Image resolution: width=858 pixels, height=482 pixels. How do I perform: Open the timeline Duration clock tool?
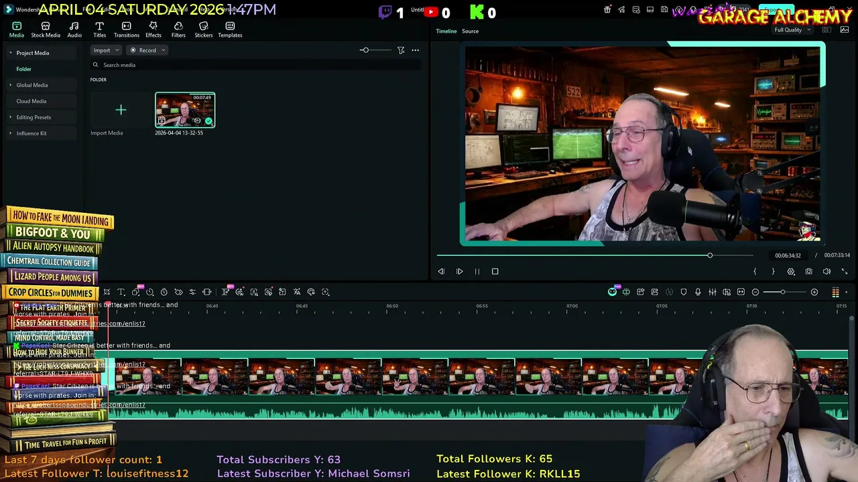coord(164,293)
